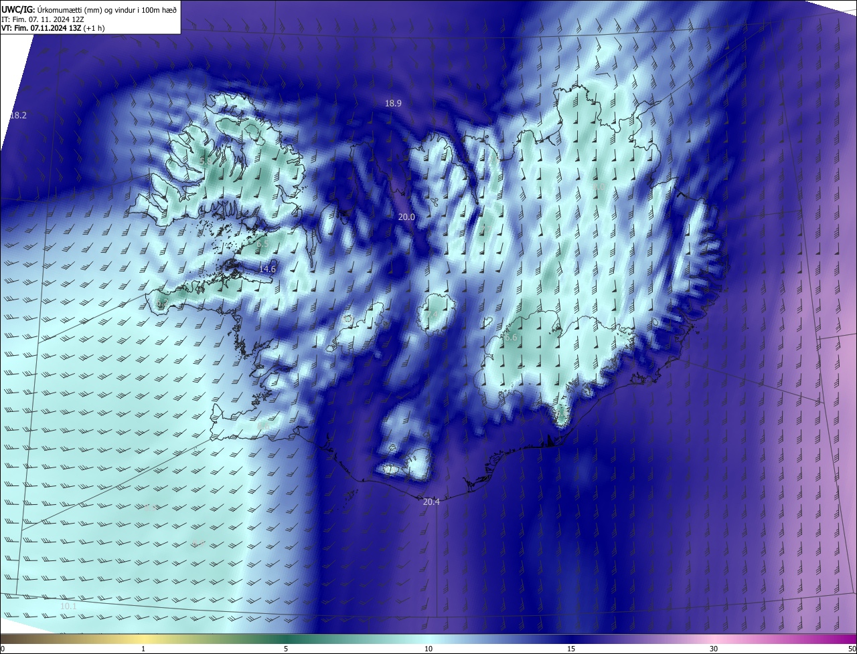Click the 20.4 value label
857x654 pixels.
(431, 502)
